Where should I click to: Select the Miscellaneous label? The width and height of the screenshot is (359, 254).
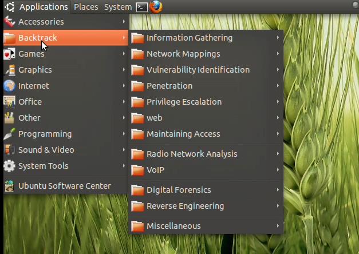(x=173, y=226)
